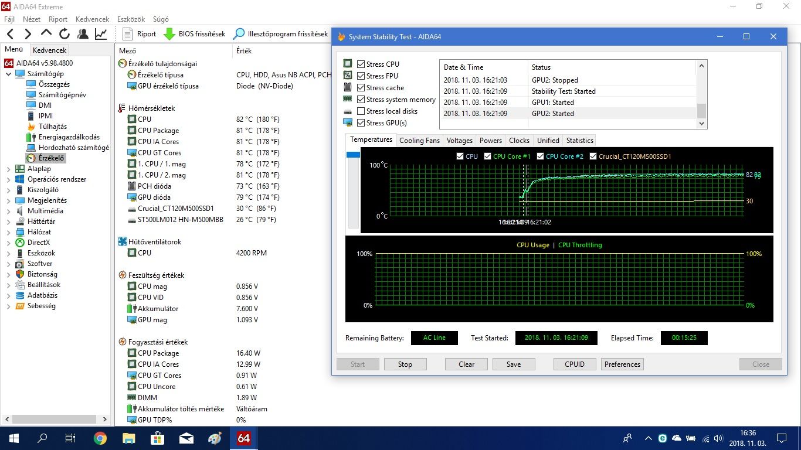Open the notification center icon
This screenshot has width=801, height=450.
(x=781, y=438)
